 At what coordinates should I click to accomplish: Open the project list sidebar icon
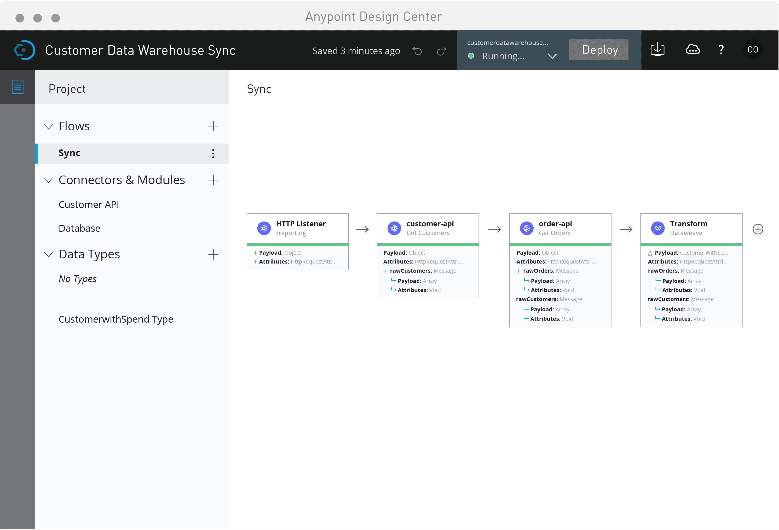click(x=18, y=86)
